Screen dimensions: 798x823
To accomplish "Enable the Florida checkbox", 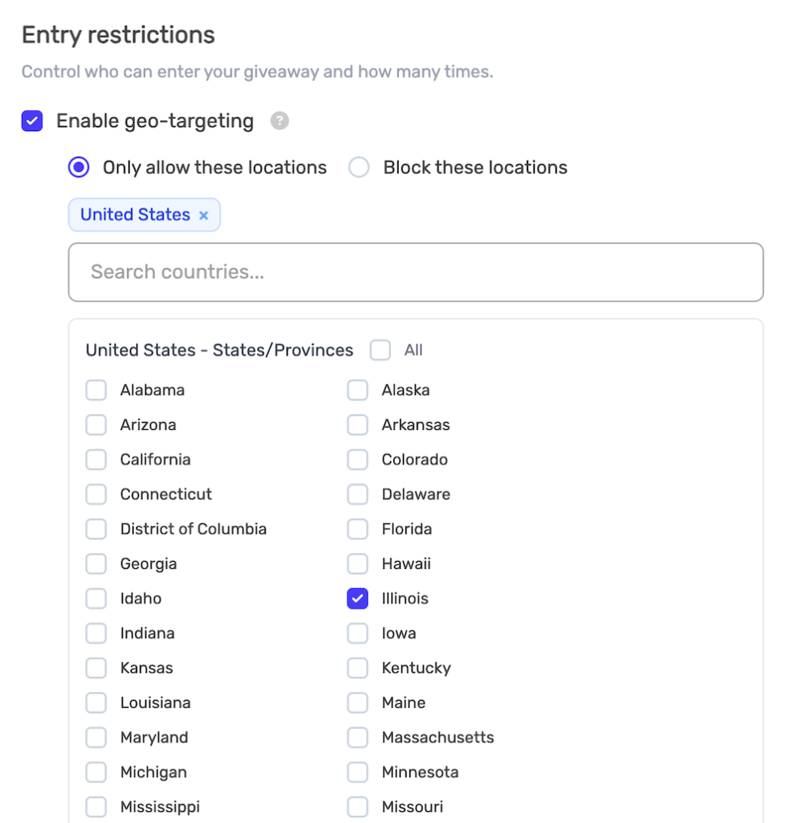I will tap(357, 530).
